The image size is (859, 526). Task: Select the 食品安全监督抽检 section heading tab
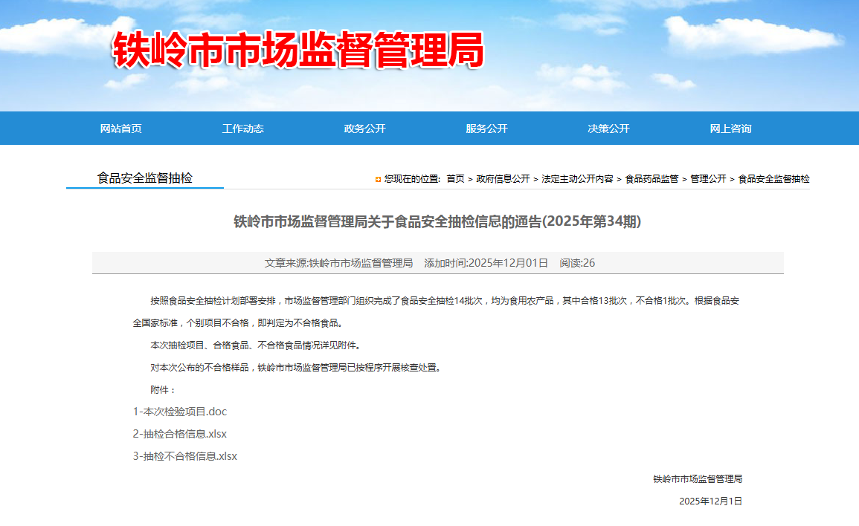pos(144,178)
